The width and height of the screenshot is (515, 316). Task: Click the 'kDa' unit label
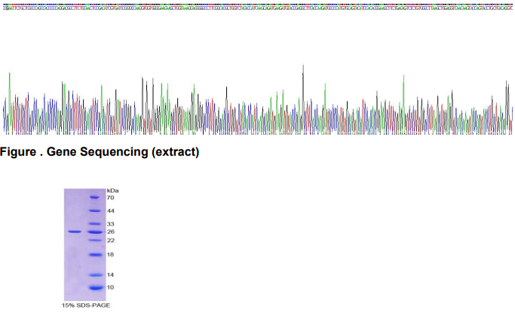pyautogui.click(x=112, y=190)
